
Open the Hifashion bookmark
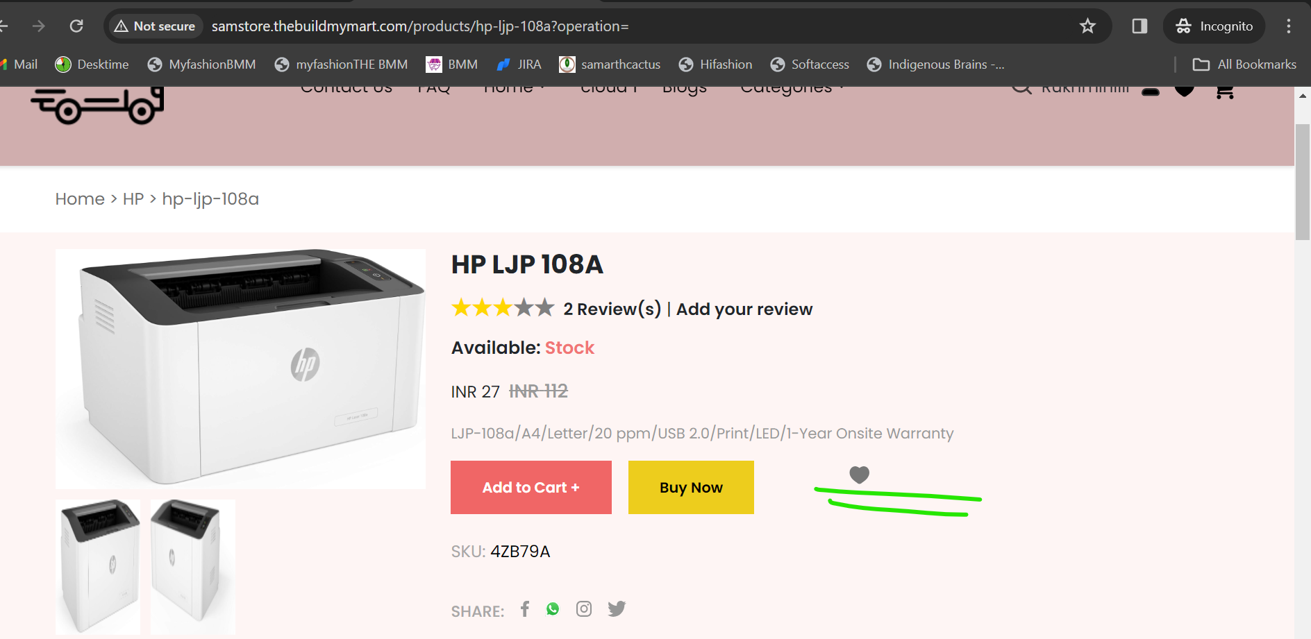(x=715, y=65)
